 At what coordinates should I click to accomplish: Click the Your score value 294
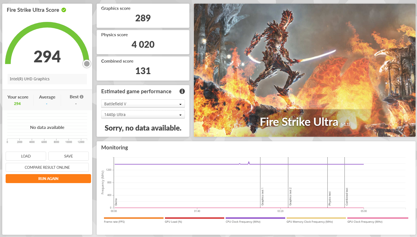click(x=17, y=104)
